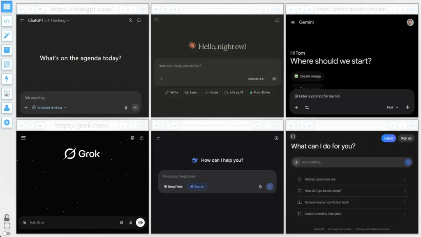Image resolution: width=421 pixels, height=237 pixels.
Task: Open the Fast speed dropdown in Gemini
Action: pos(393,107)
